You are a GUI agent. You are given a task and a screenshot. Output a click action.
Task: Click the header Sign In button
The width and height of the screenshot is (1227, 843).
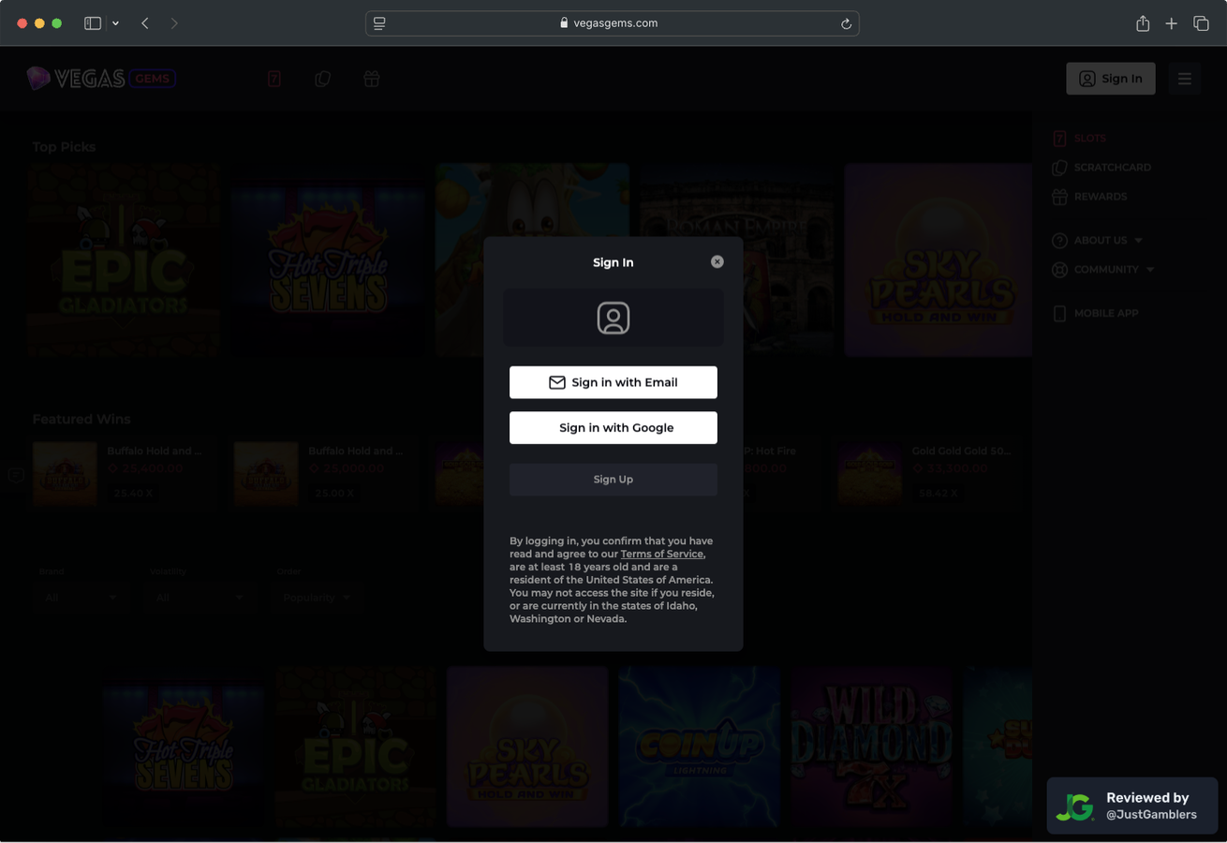1110,79
